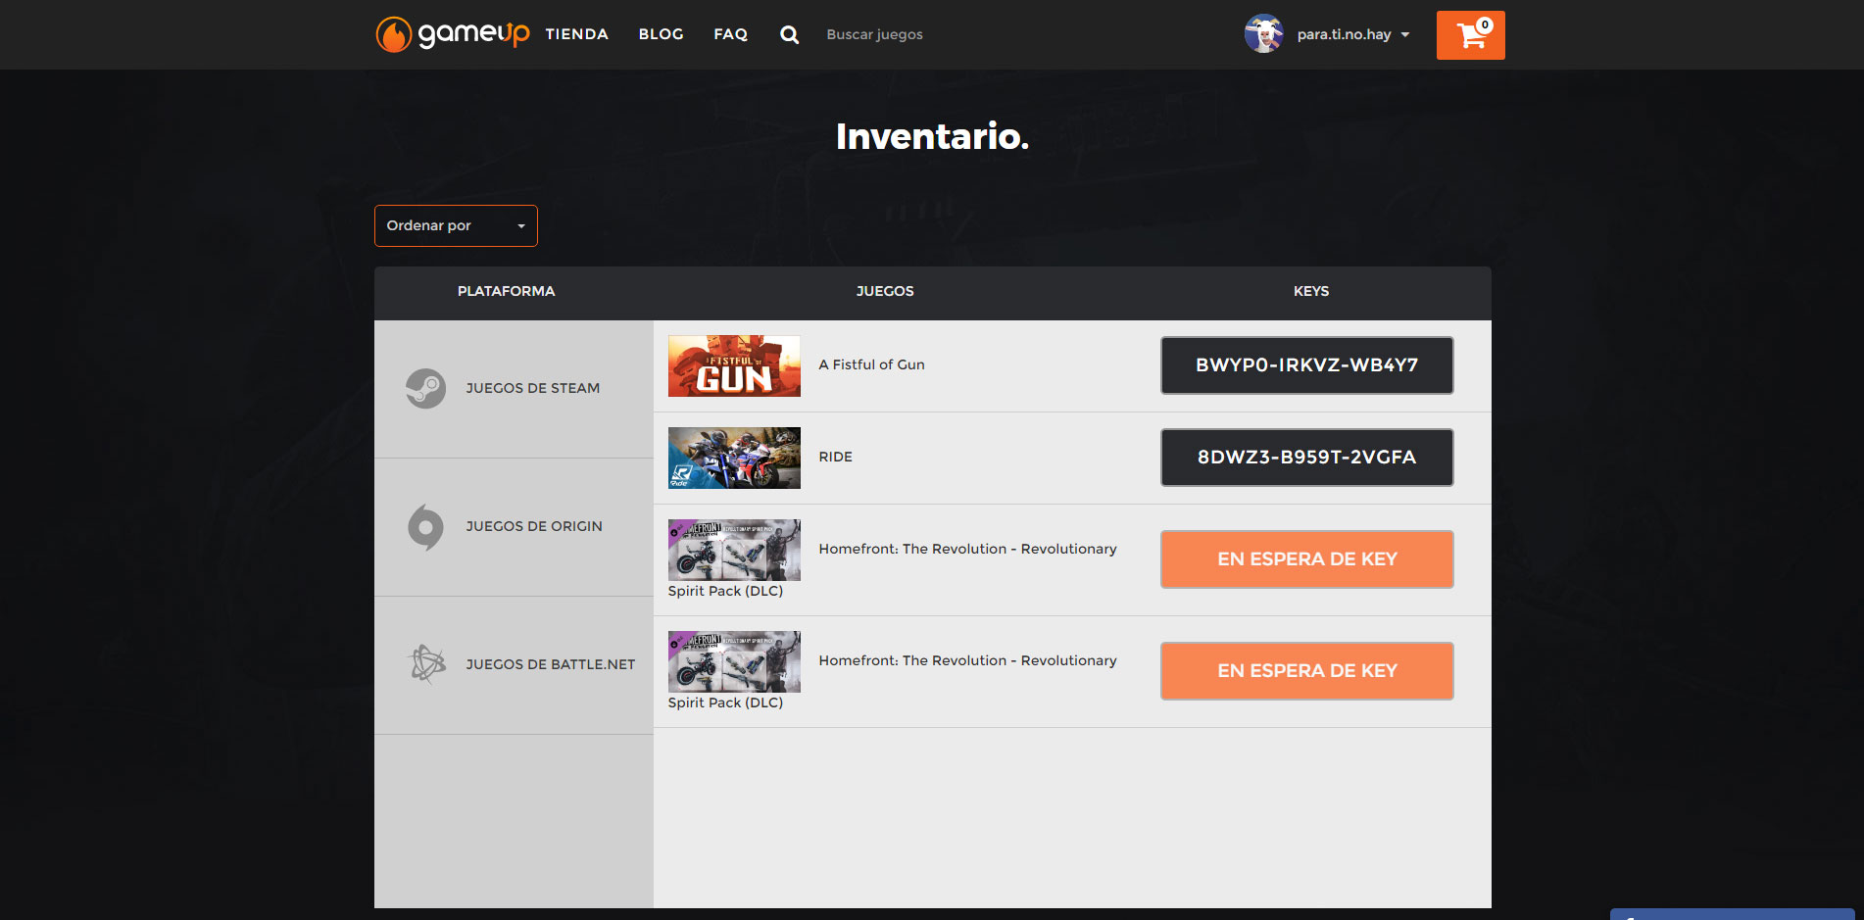Viewport: 1864px width, 920px height.
Task: Open the RIDE game thumbnail
Action: (x=734, y=458)
